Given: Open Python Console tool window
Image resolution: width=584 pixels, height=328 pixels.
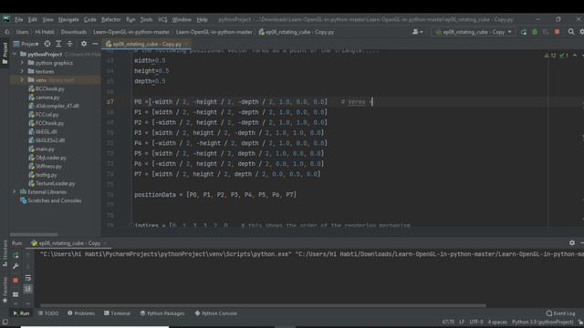Looking at the screenshot, I should [x=216, y=313].
